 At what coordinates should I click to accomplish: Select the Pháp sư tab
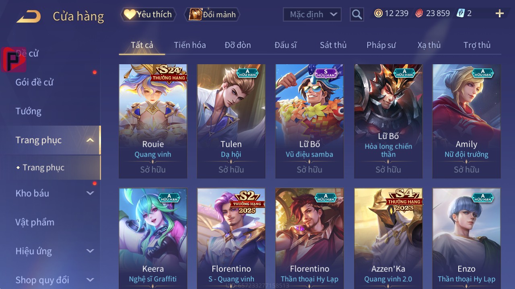[381, 45]
